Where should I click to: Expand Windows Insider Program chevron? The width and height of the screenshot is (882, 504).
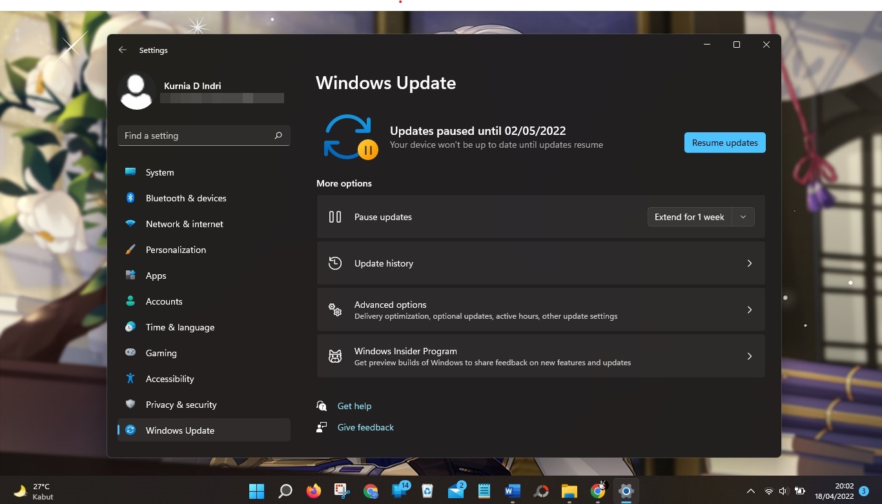point(750,356)
